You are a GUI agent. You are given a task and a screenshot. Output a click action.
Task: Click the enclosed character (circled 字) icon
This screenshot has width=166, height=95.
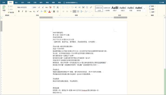click(58, 11)
